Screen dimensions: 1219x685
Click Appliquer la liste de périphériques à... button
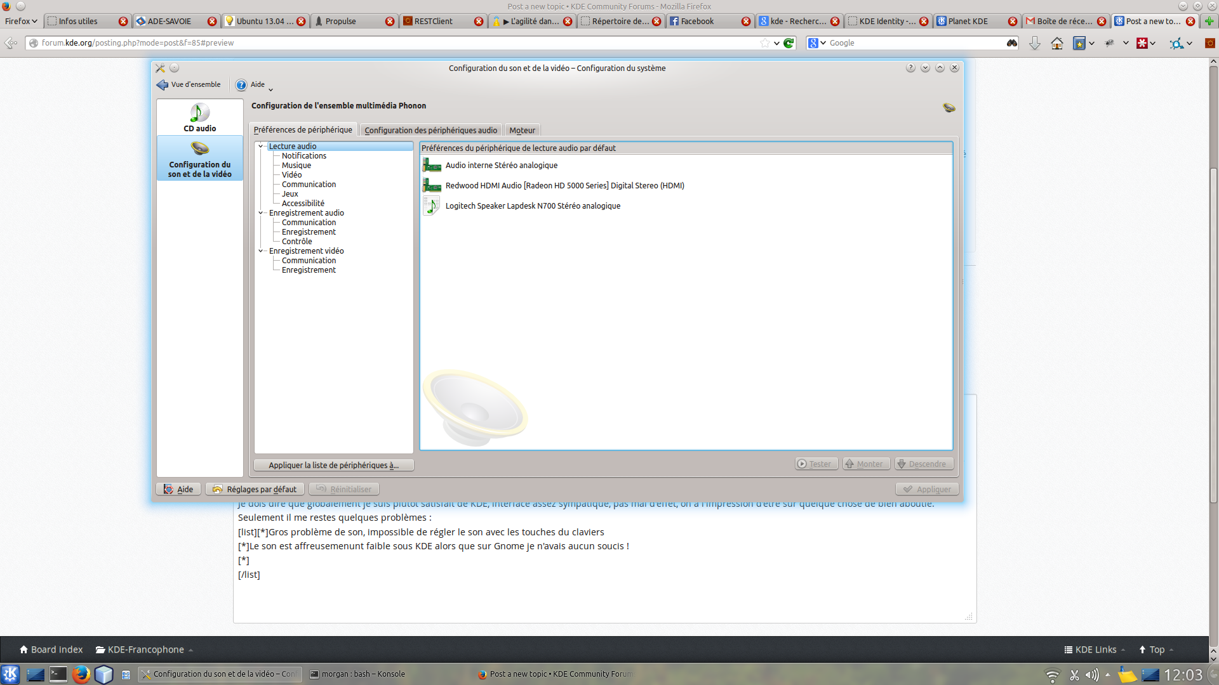pyautogui.click(x=334, y=465)
